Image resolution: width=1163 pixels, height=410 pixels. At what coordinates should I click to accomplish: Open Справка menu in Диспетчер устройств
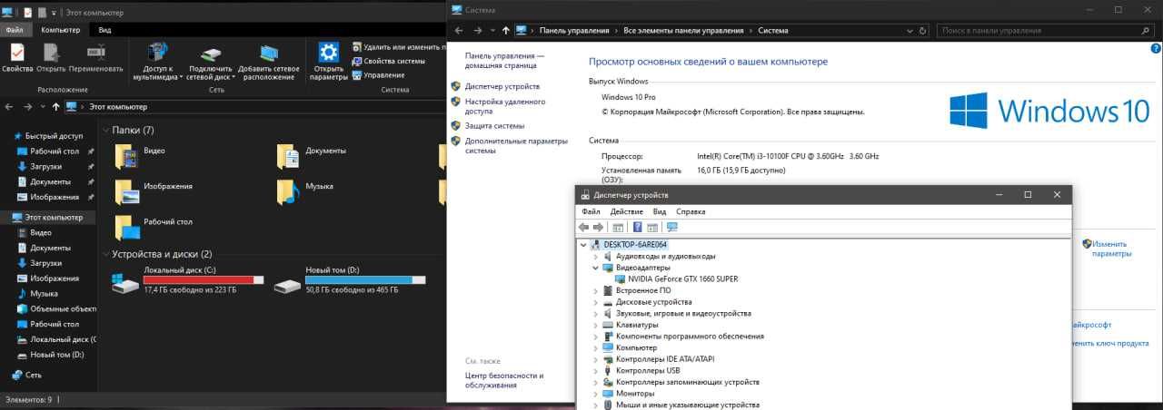click(x=691, y=211)
